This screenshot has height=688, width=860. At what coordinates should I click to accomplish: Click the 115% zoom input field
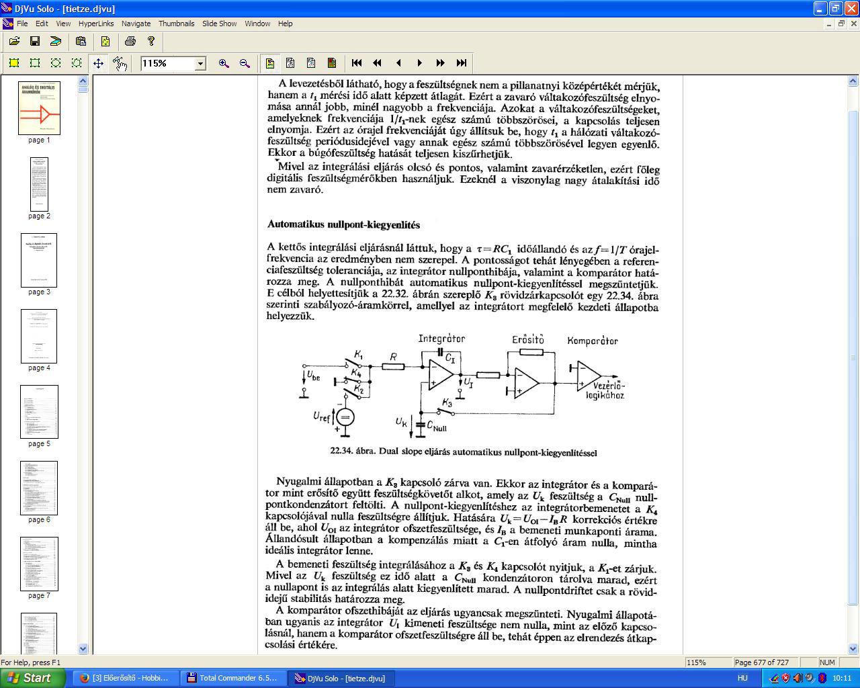pos(167,63)
